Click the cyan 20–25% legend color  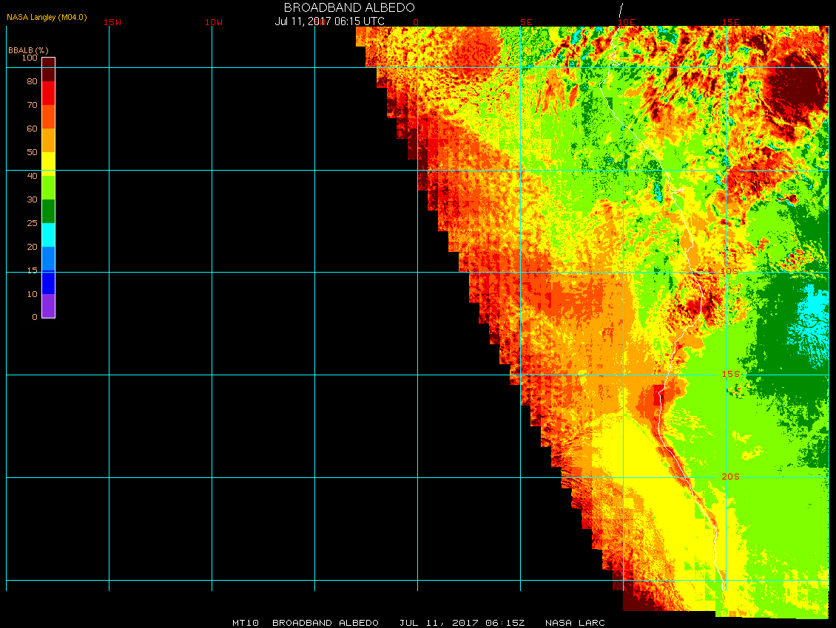[x=48, y=235]
